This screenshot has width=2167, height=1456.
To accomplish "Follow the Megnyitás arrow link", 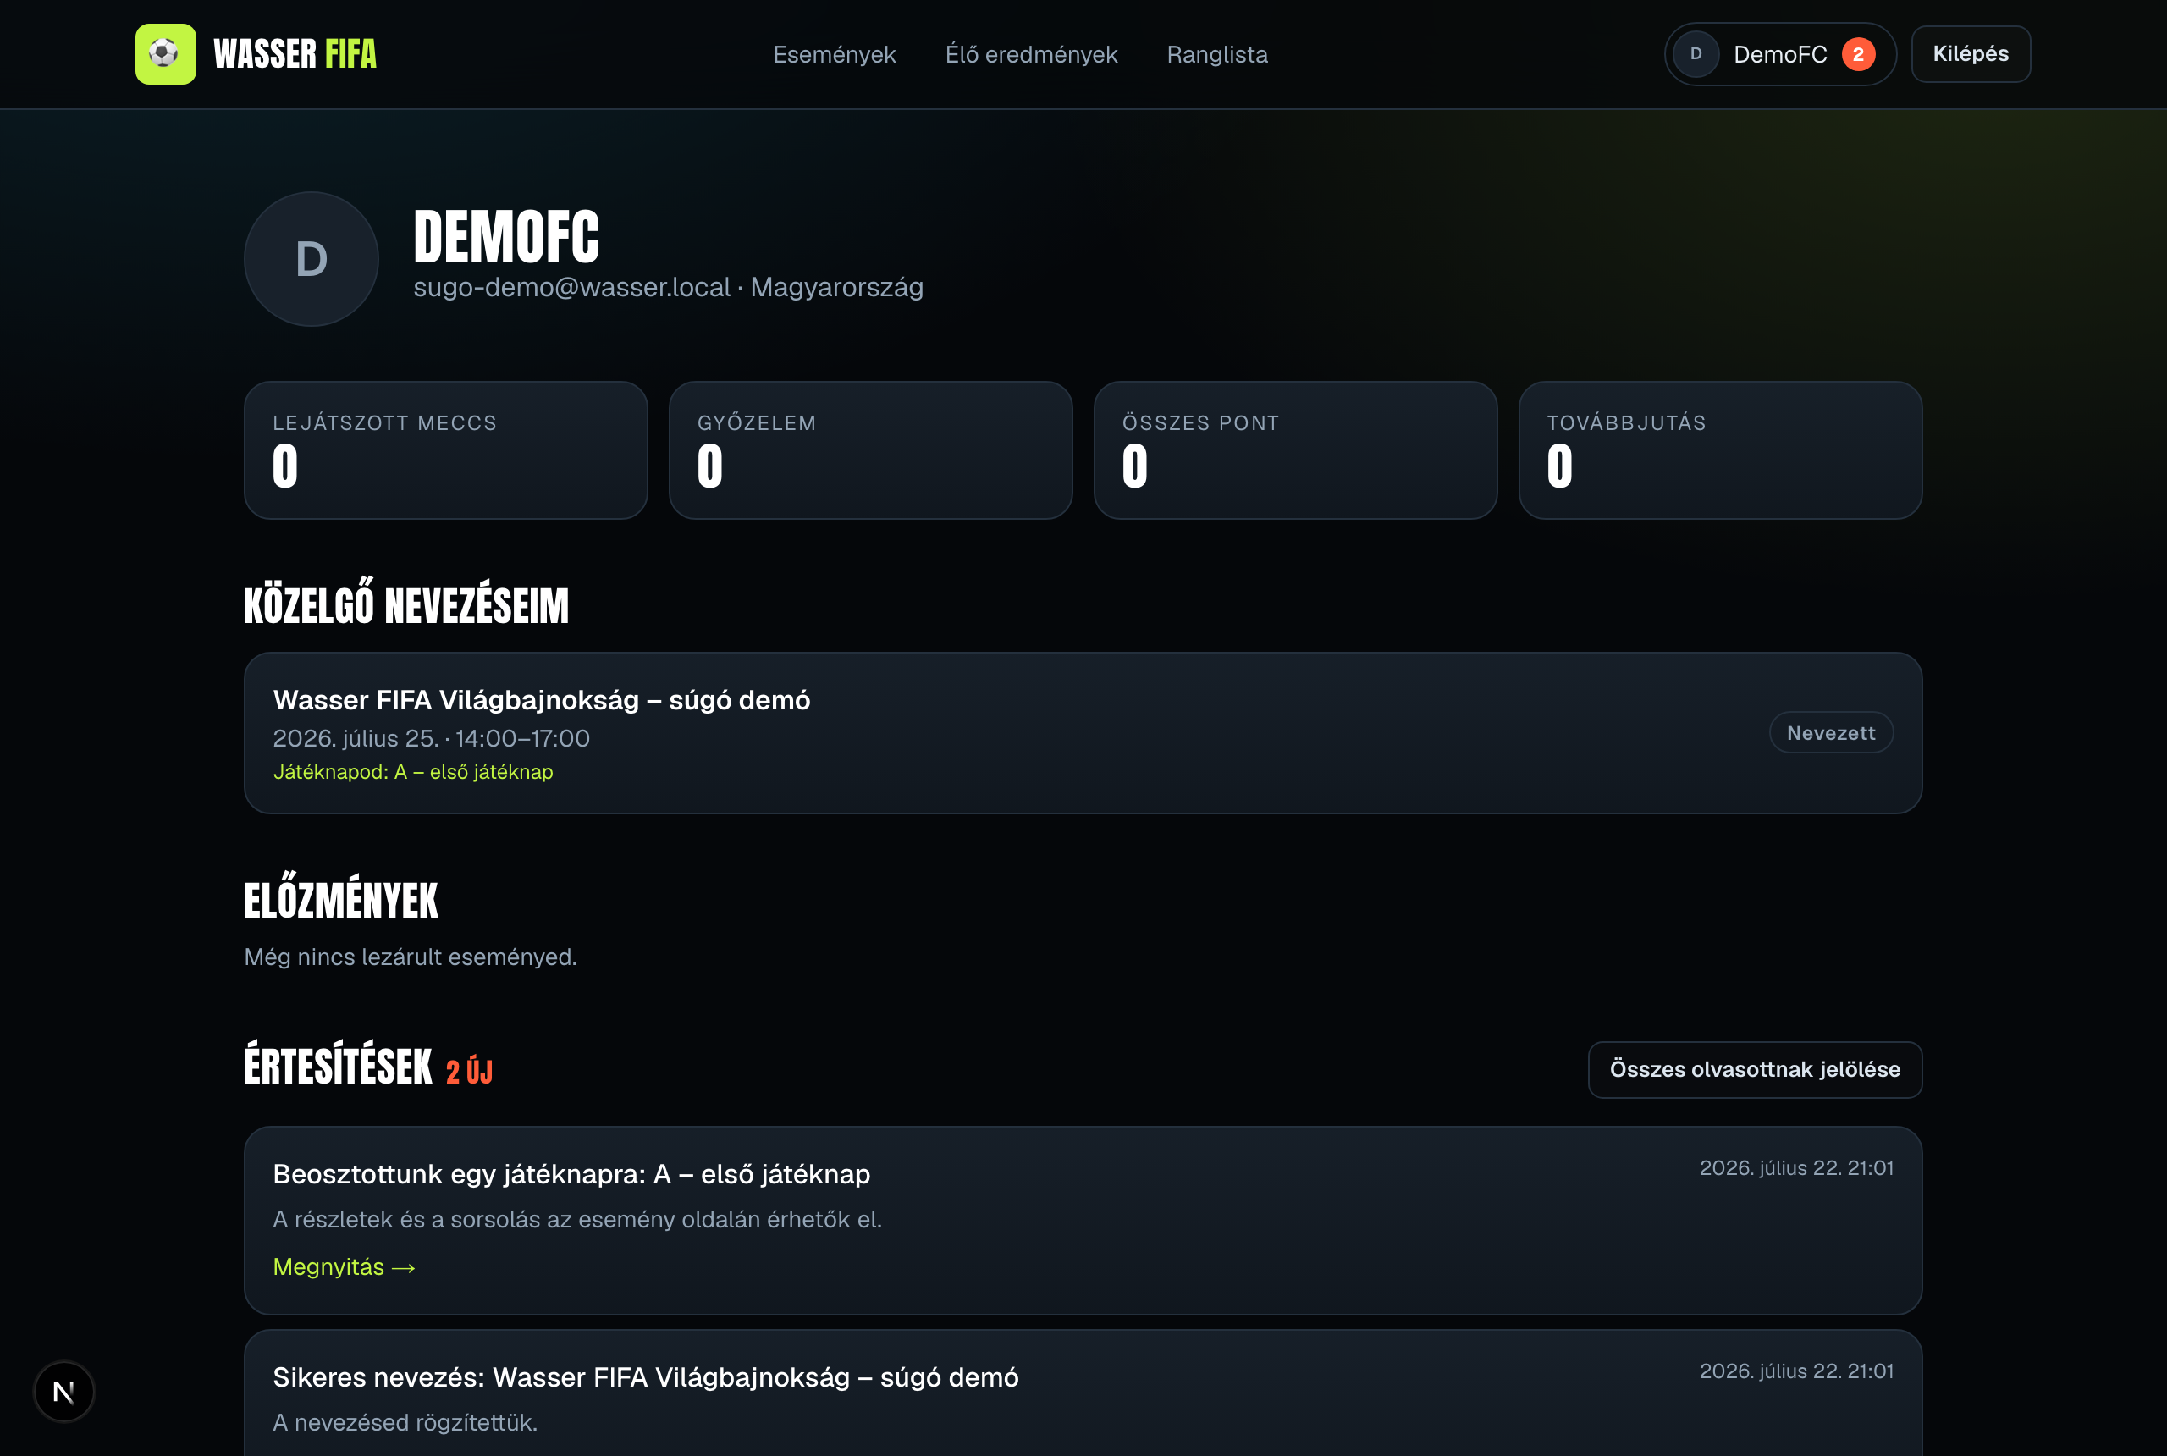I will click(344, 1266).
